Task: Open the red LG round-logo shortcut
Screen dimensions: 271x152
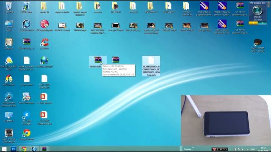Action: pos(44,25)
